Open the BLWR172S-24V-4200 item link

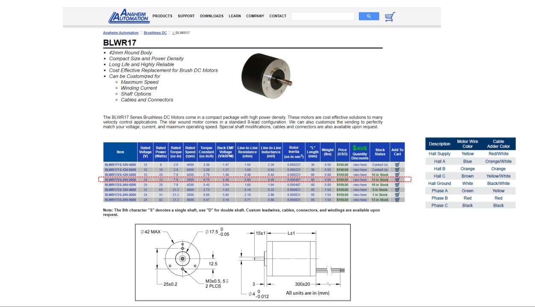(121, 185)
